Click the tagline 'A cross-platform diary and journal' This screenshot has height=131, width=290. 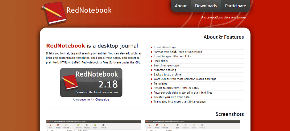224,17
